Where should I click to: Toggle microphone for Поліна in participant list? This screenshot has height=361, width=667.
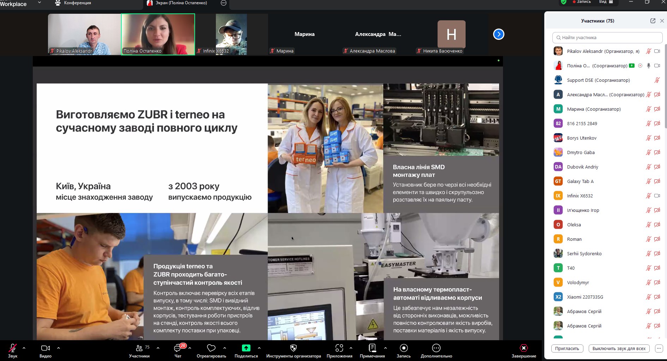[648, 66]
